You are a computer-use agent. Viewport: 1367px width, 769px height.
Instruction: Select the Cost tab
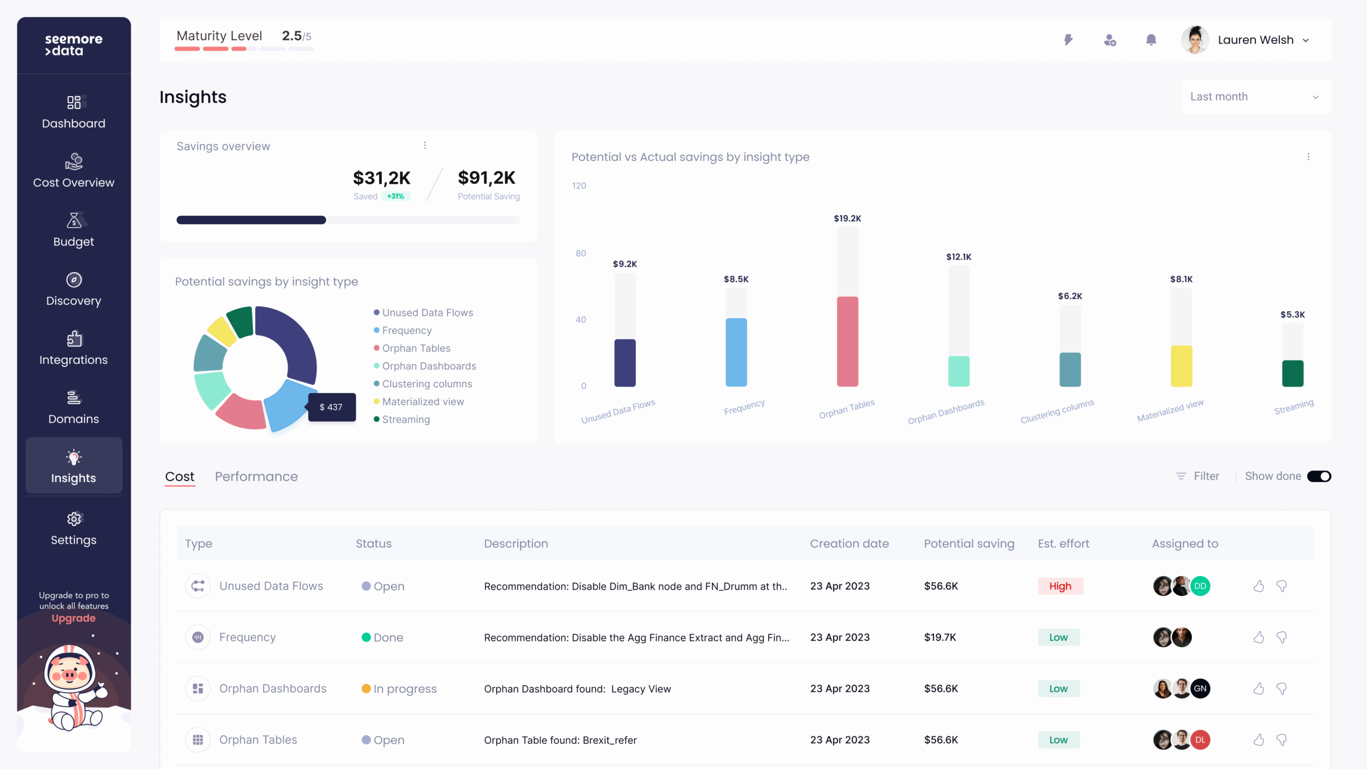click(x=179, y=476)
